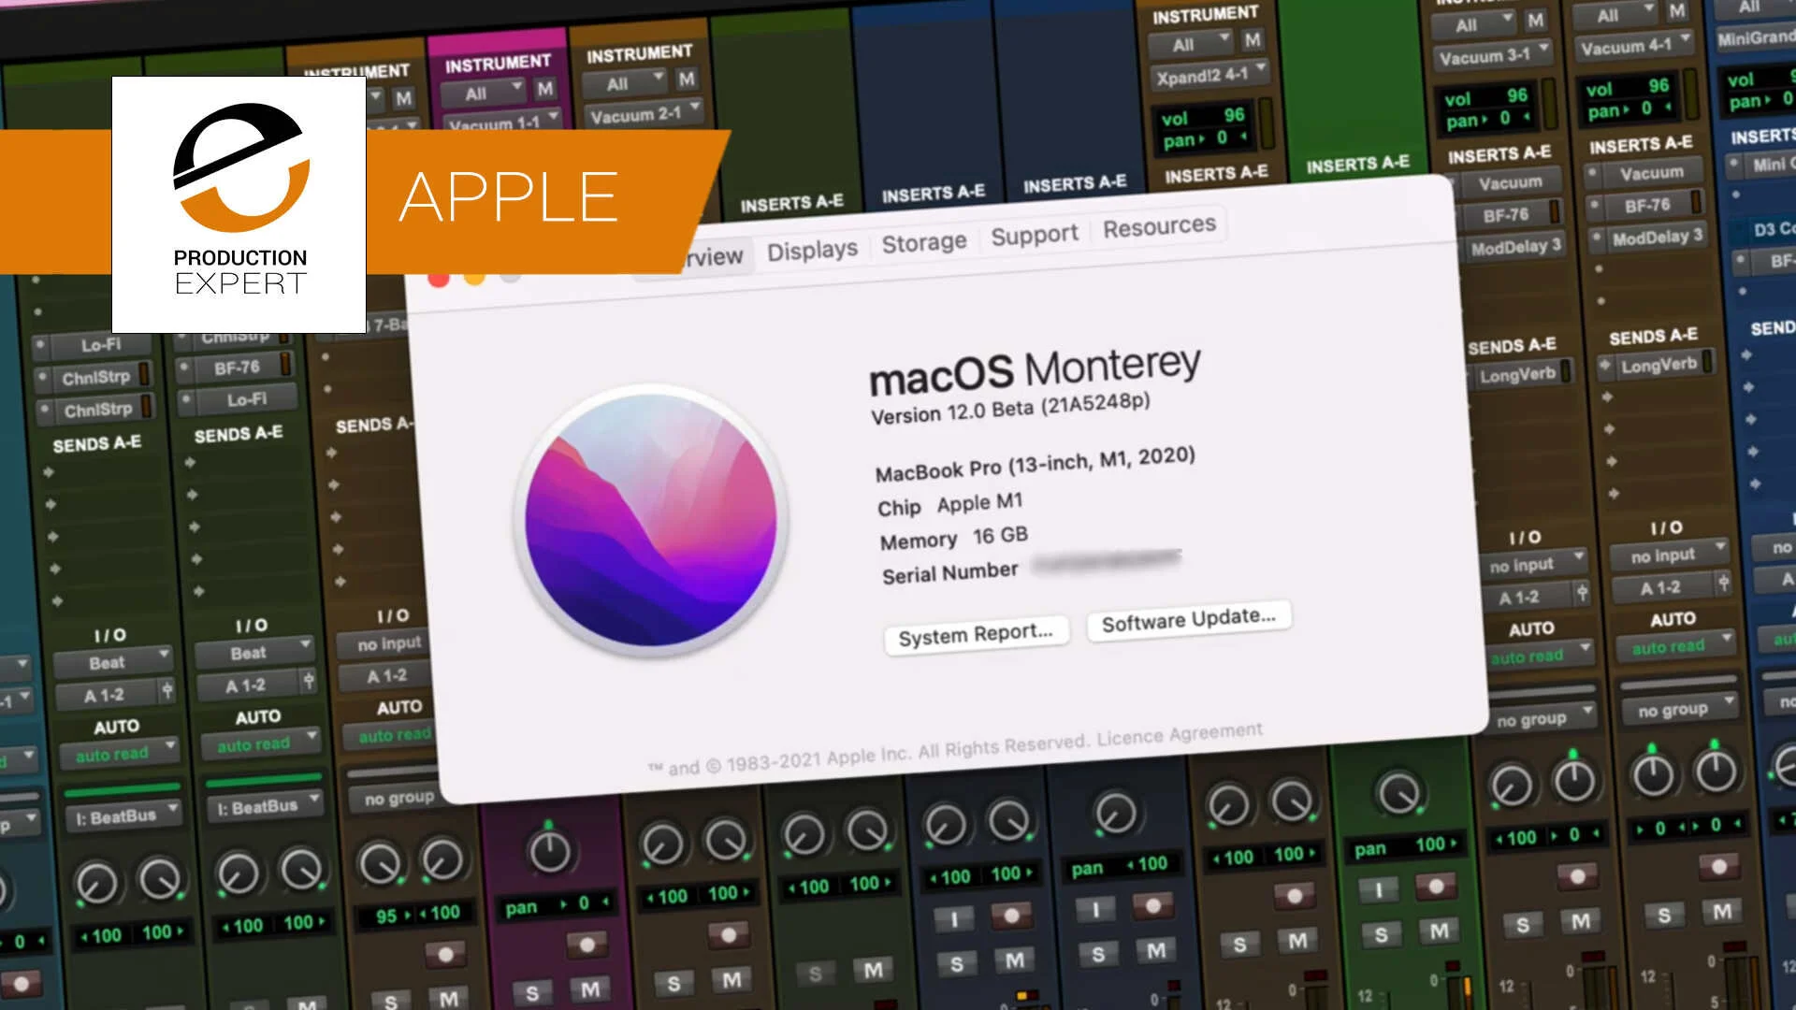Switch to the Displays tab
Image resolution: width=1796 pixels, height=1010 pixels.
pyautogui.click(x=812, y=251)
